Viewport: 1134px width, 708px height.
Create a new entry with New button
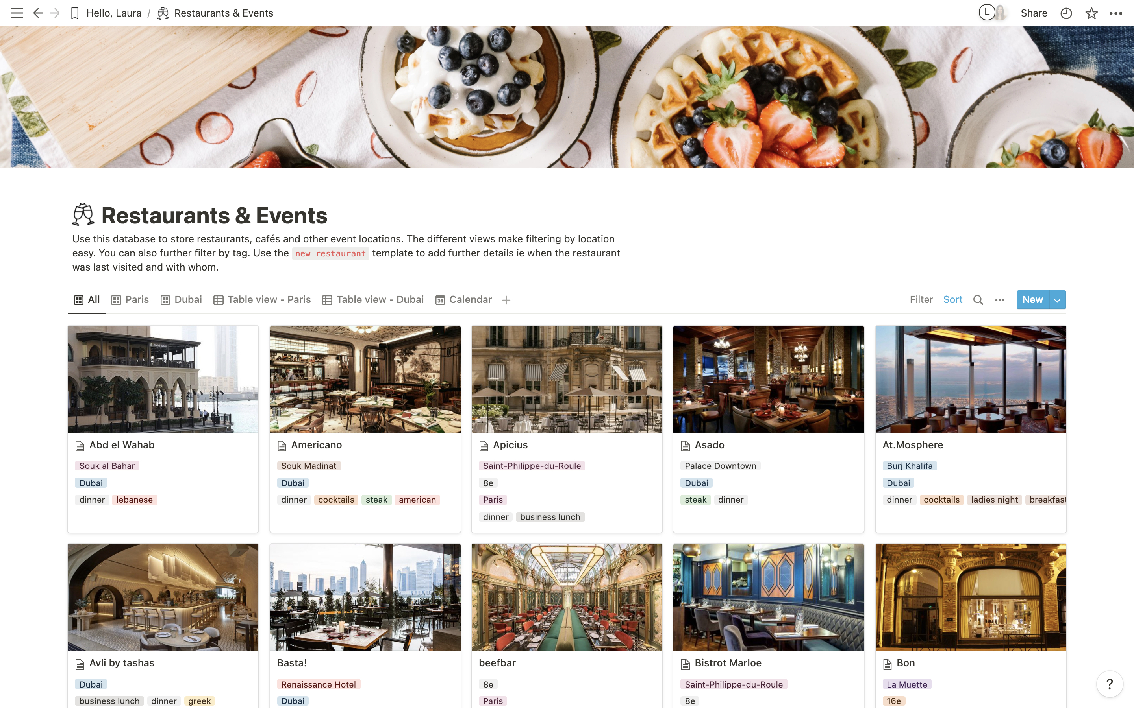[x=1032, y=300]
